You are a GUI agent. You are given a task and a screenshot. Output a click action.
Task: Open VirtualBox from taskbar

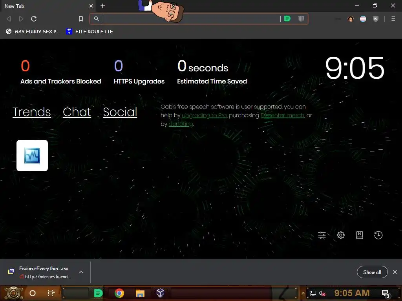click(x=160, y=293)
